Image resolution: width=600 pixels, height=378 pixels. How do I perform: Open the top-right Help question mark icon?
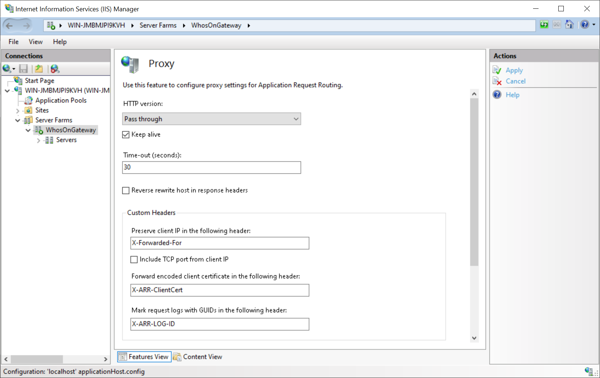pos(585,24)
